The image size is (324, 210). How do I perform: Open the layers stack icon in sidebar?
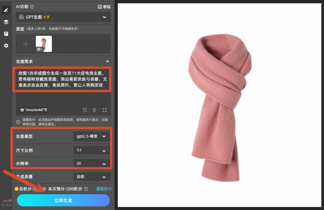click(x=6, y=22)
